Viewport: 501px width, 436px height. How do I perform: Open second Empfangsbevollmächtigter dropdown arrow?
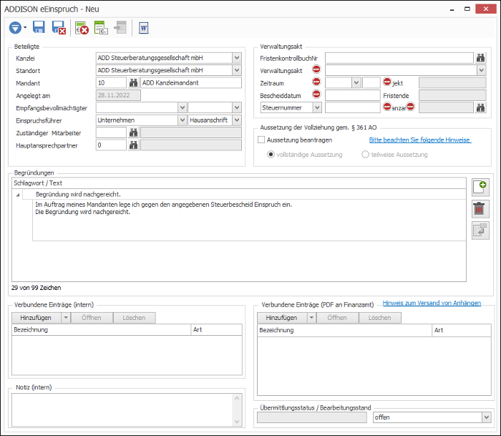click(x=236, y=107)
